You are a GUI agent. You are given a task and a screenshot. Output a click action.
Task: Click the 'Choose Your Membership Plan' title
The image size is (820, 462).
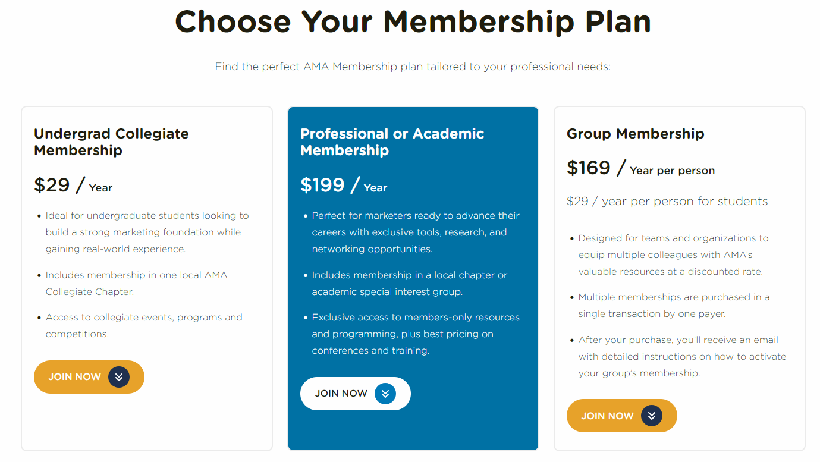click(413, 21)
